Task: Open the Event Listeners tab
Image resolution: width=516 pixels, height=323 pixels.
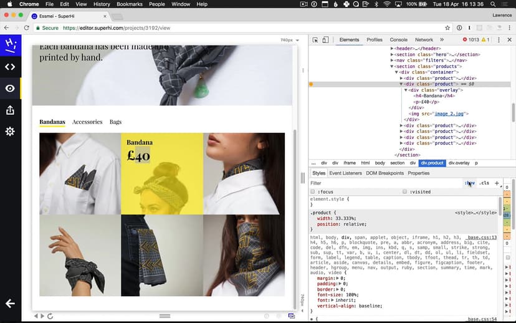Action: pos(345,173)
